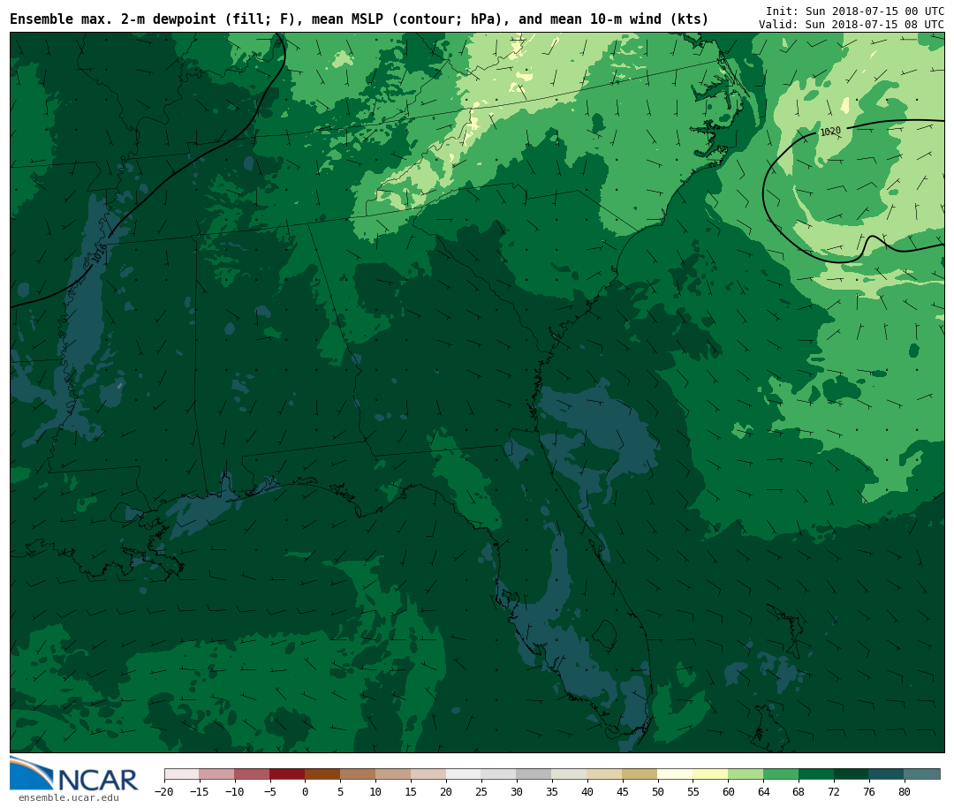
Task: Open the ensemble.ucar.edu link
Action: click(x=68, y=798)
